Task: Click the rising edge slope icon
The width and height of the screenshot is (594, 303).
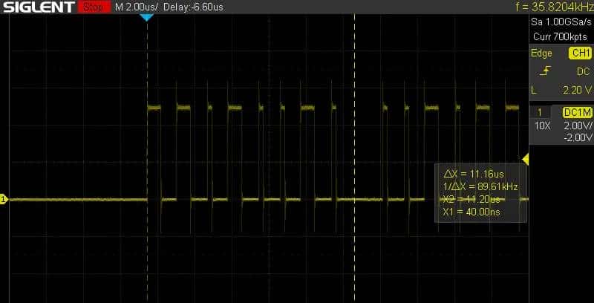Action: tap(545, 71)
